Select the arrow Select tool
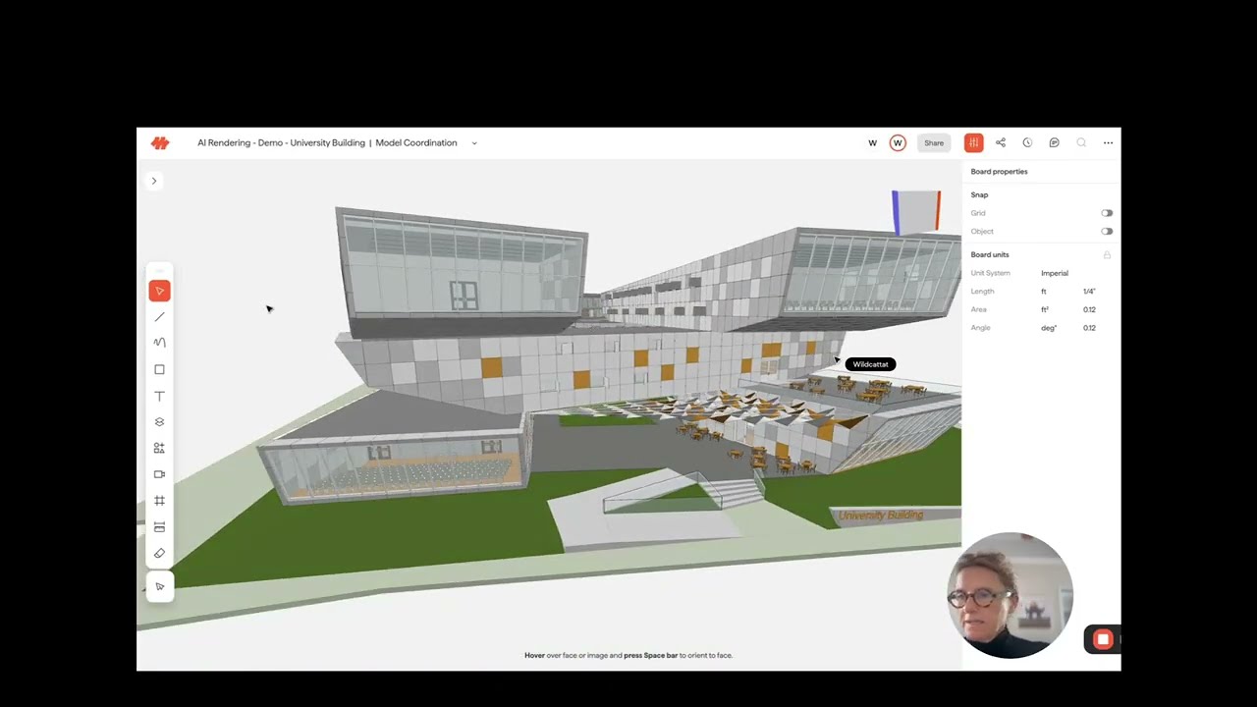Image resolution: width=1257 pixels, height=707 pixels. point(159,291)
